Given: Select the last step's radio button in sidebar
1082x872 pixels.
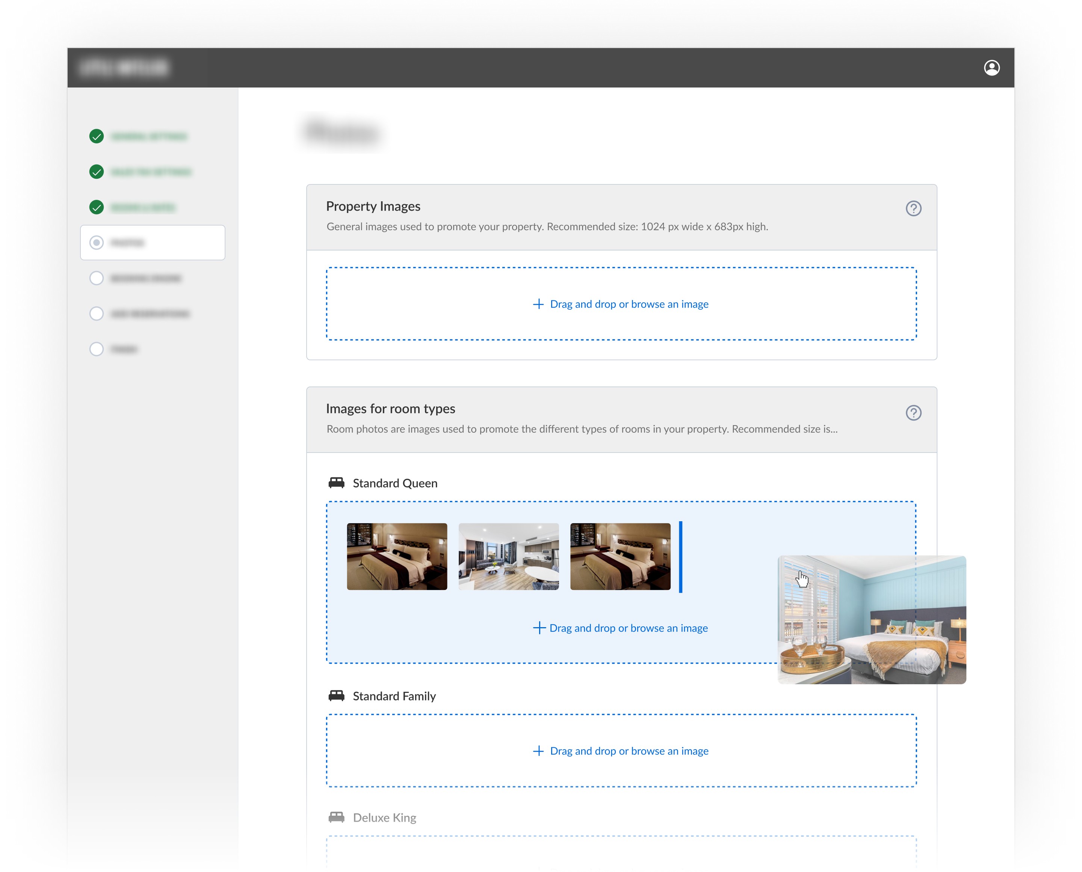Looking at the screenshot, I should coord(97,349).
